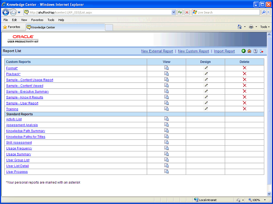View the Skill Assessment report icon
273x204 pixels.
pyautogui.click(x=166, y=142)
